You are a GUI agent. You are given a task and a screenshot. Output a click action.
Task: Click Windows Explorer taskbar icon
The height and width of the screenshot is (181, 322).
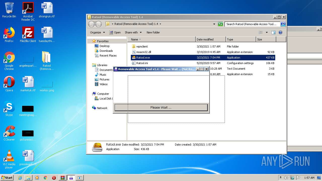(x=28, y=178)
